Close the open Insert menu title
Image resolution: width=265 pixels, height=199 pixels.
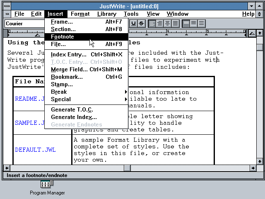point(55,14)
